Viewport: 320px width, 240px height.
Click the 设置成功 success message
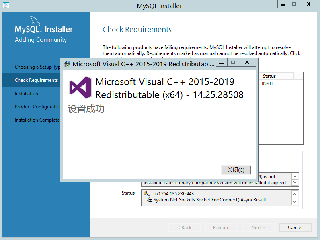[86, 109]
